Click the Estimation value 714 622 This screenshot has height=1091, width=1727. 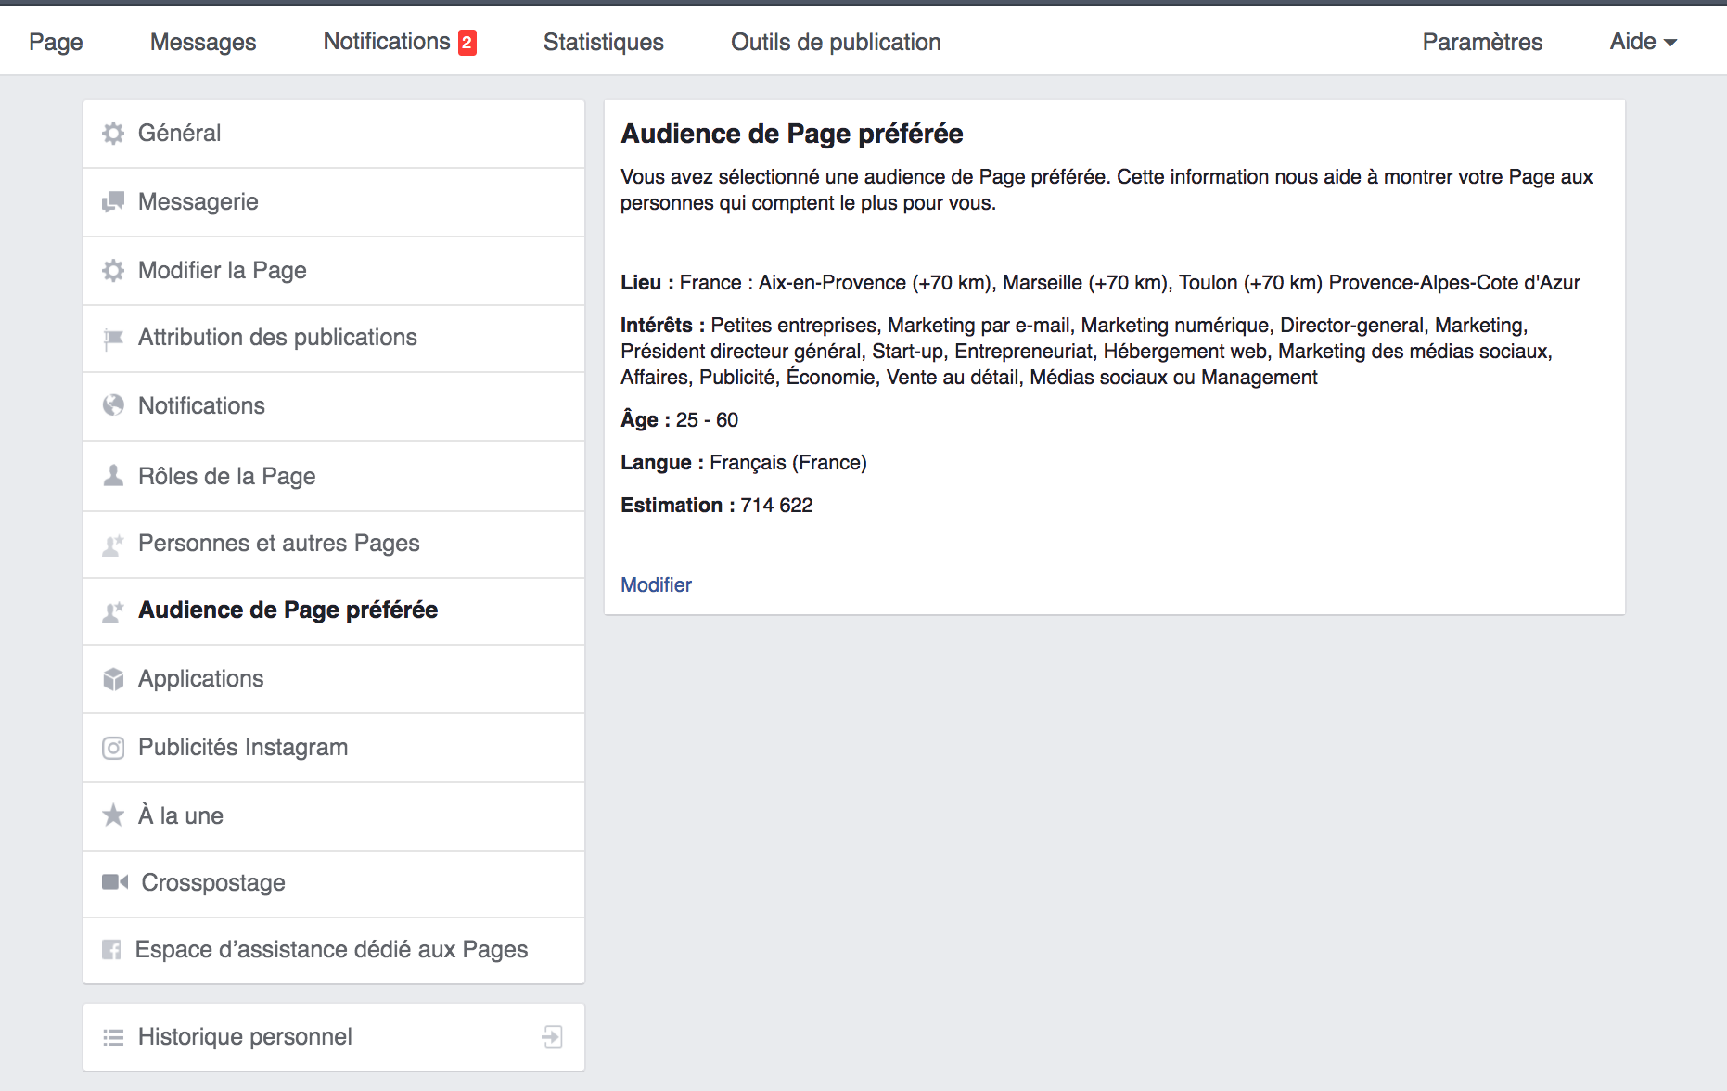pyautogui.click(x=776, y=506)
